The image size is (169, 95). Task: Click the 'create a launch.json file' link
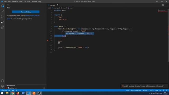[32, 16]
